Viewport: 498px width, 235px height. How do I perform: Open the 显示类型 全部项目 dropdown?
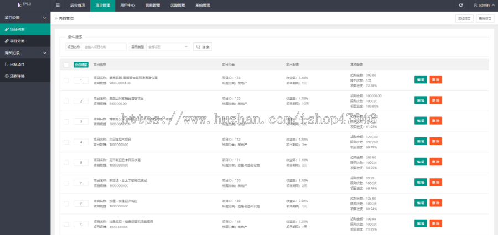(168, 47)
